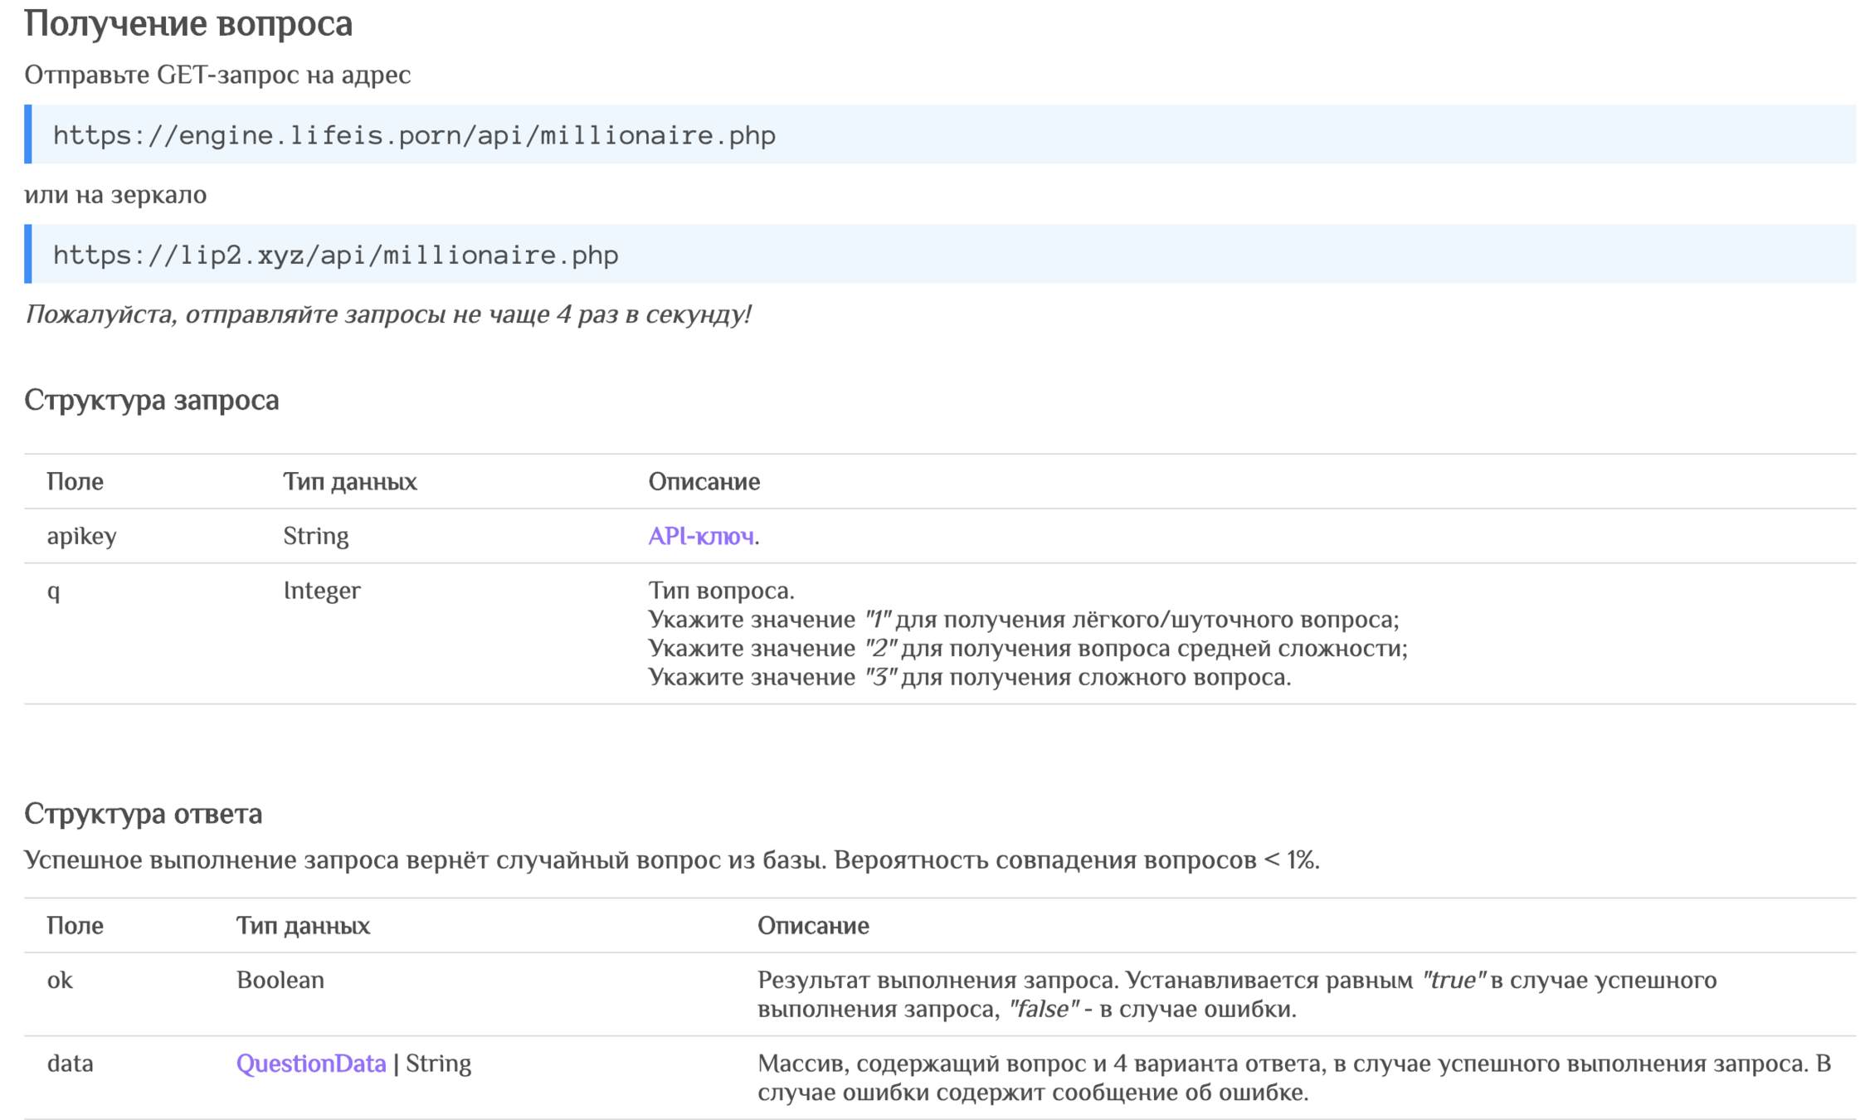This screenshot has height=1120, width=1870.
Task: Click the apikey field name cell
Action: pos(81,536)
